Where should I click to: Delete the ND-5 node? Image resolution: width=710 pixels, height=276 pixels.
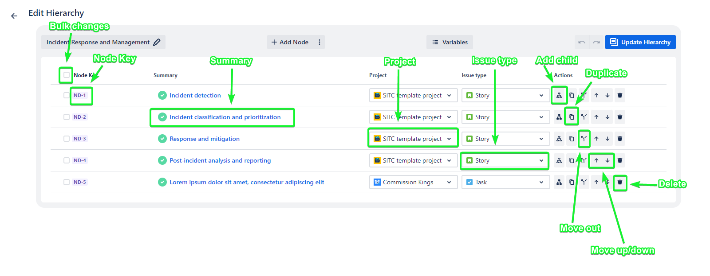point(620,182)
